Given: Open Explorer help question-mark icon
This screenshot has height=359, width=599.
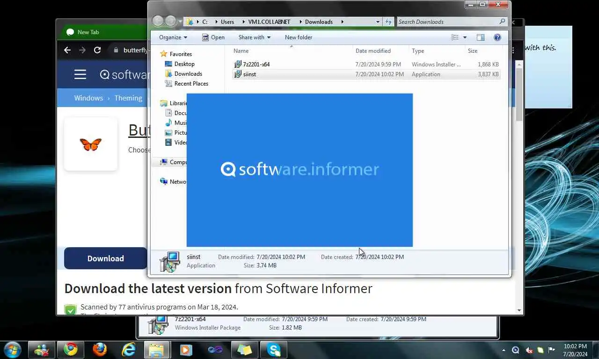Looking at the screenshot, I should coord(497,37).
